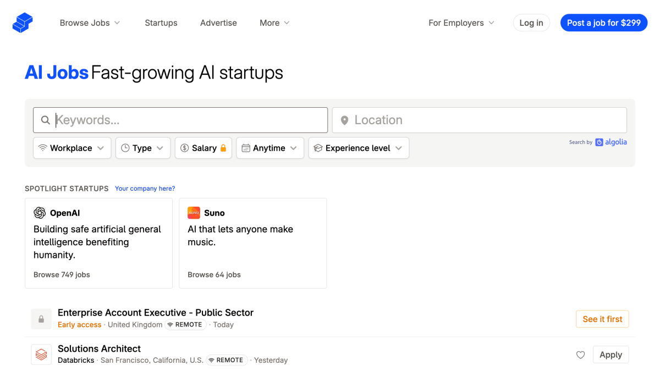Click REMOTE badge on Enterprise Account Executive row
Screen dimensions: 660x371
click(x=185, y=325)
